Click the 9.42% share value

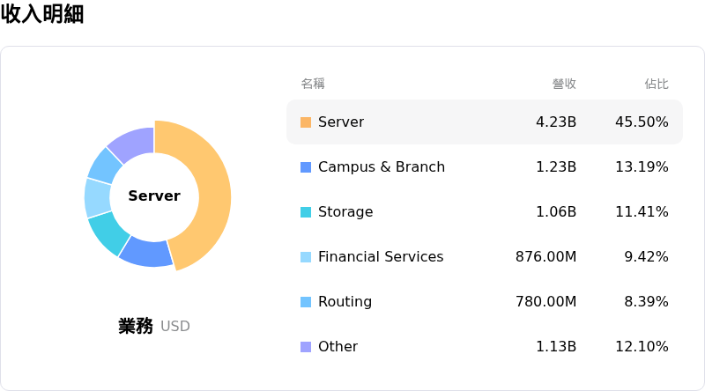[646, 256]
